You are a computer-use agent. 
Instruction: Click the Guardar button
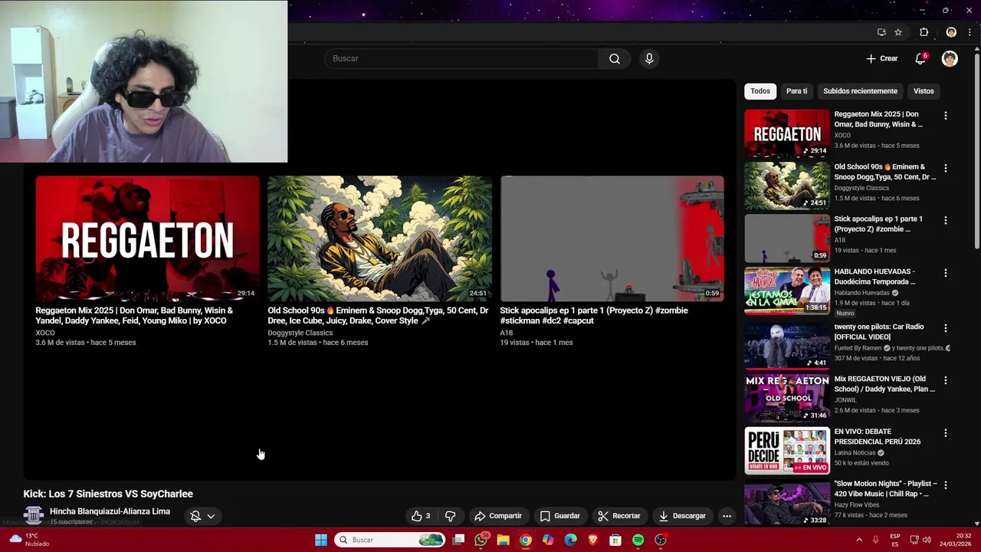point(560,516)
